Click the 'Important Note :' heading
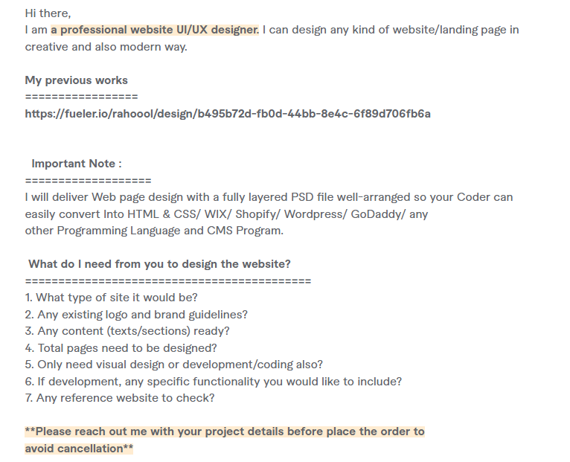Screen dimensions: 570x462 click(77, 164)
